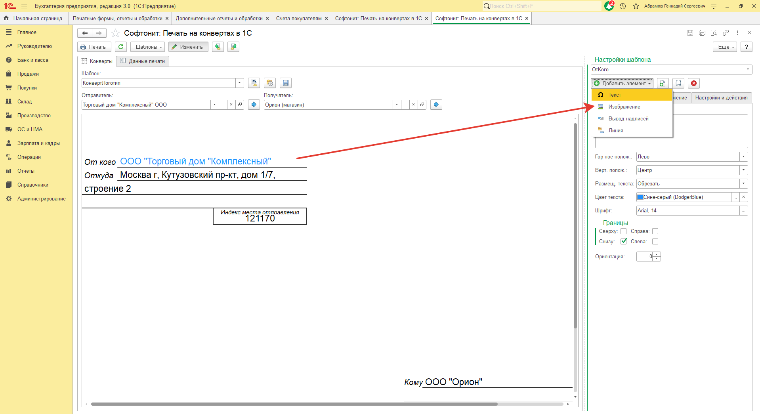Toggle the Справа border checkbox
This screenshot has width=760, height=414.
[655, 231]
